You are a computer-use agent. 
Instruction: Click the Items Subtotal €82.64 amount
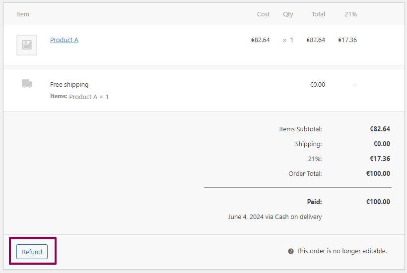(380, 129)
